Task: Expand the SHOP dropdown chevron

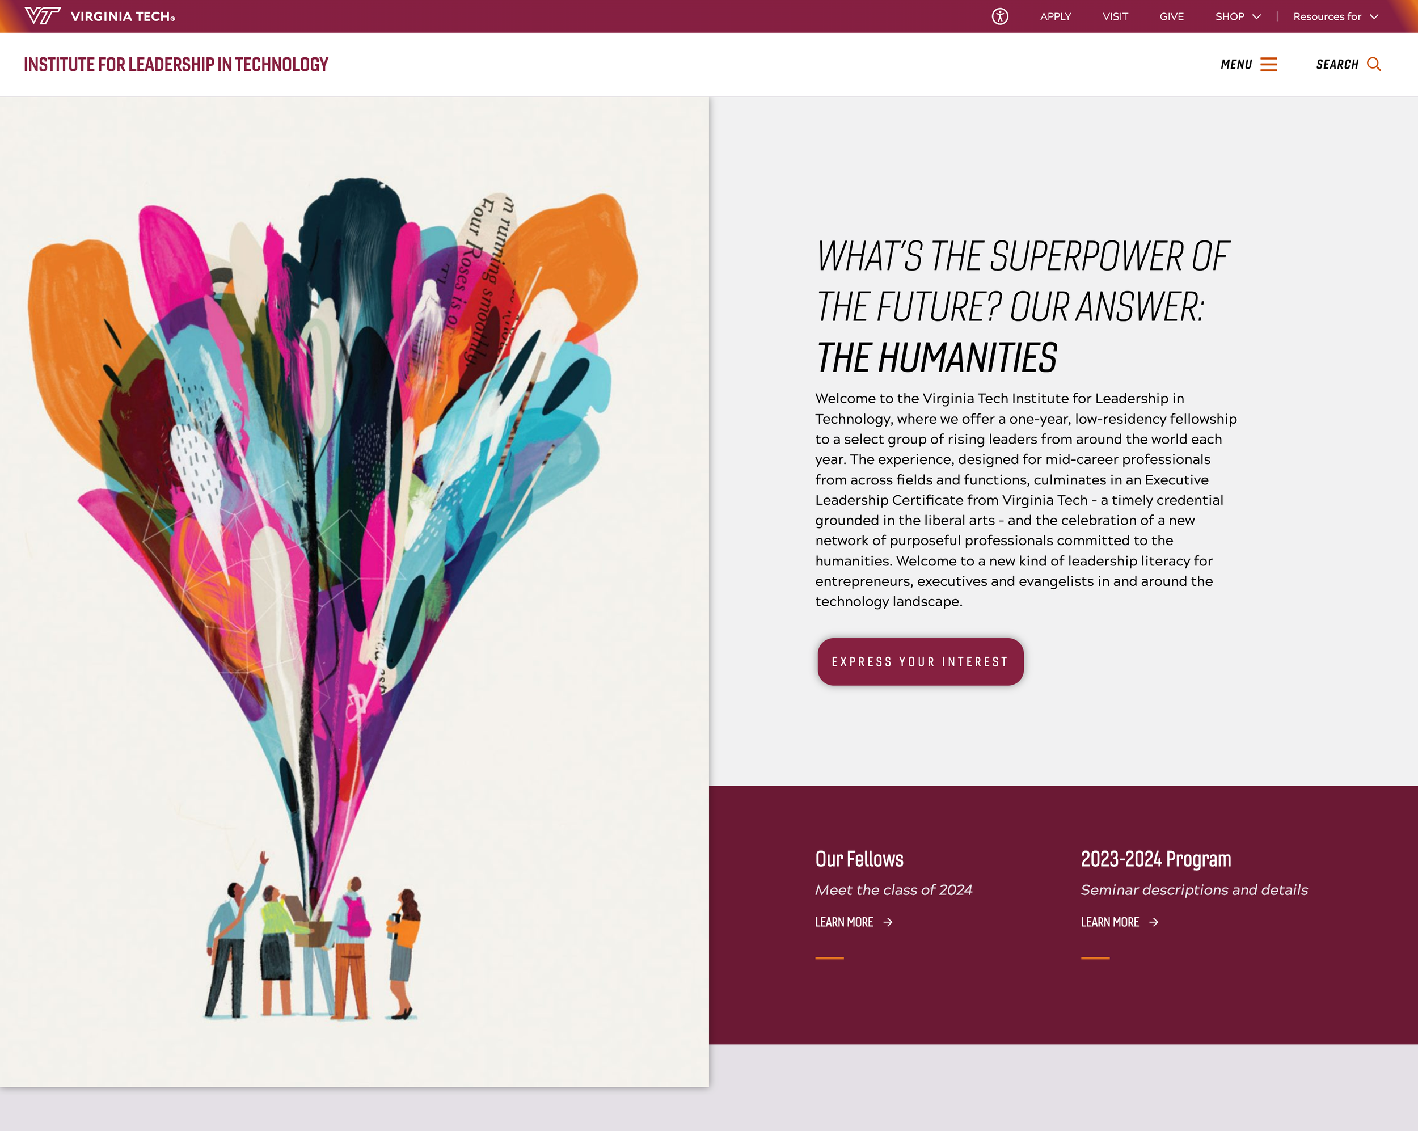Action: click(1257, 17)
